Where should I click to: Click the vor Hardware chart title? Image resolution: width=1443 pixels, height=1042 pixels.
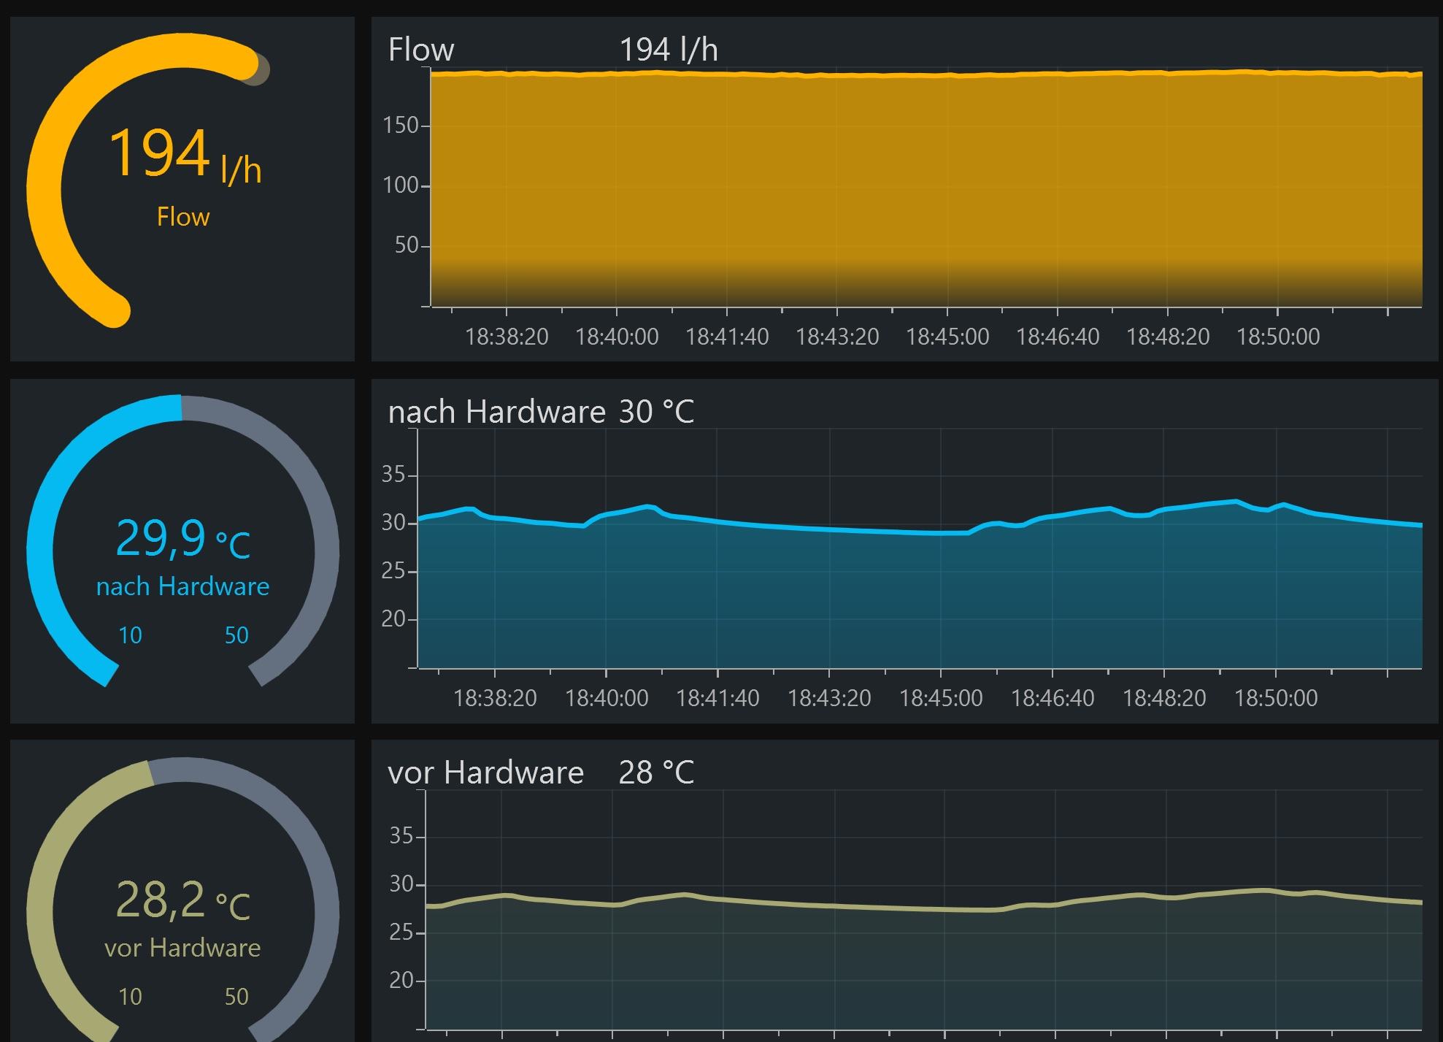pyautogui.click(x=485, y=773)
